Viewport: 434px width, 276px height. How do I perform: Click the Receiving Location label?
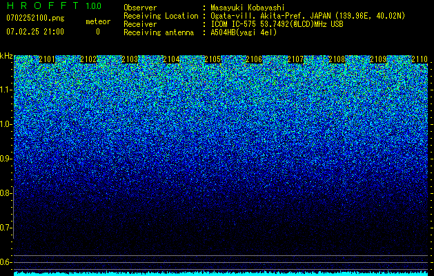tap(161, 16)
